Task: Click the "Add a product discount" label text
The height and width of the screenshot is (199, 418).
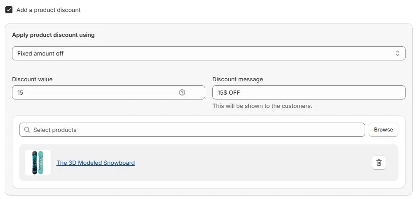Action: point(48,10)
